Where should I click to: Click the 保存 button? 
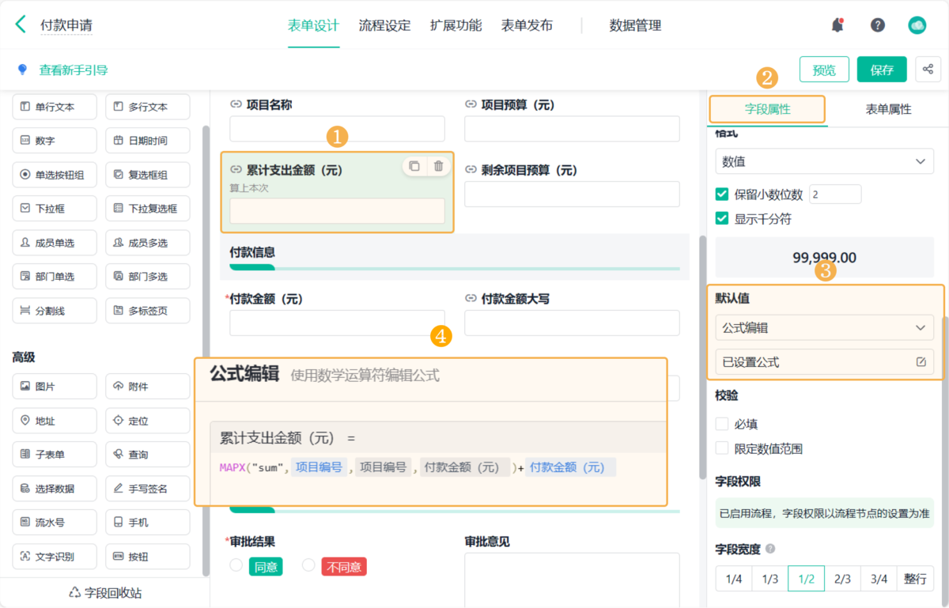click(x=881, y=70)
